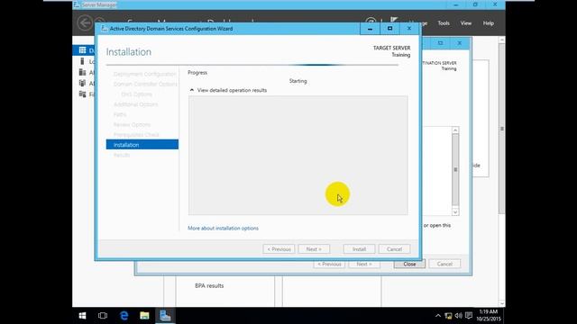Open the taskbar clock showing 1:19 AM
Viewport: 577px width, 324px height.
488,316
